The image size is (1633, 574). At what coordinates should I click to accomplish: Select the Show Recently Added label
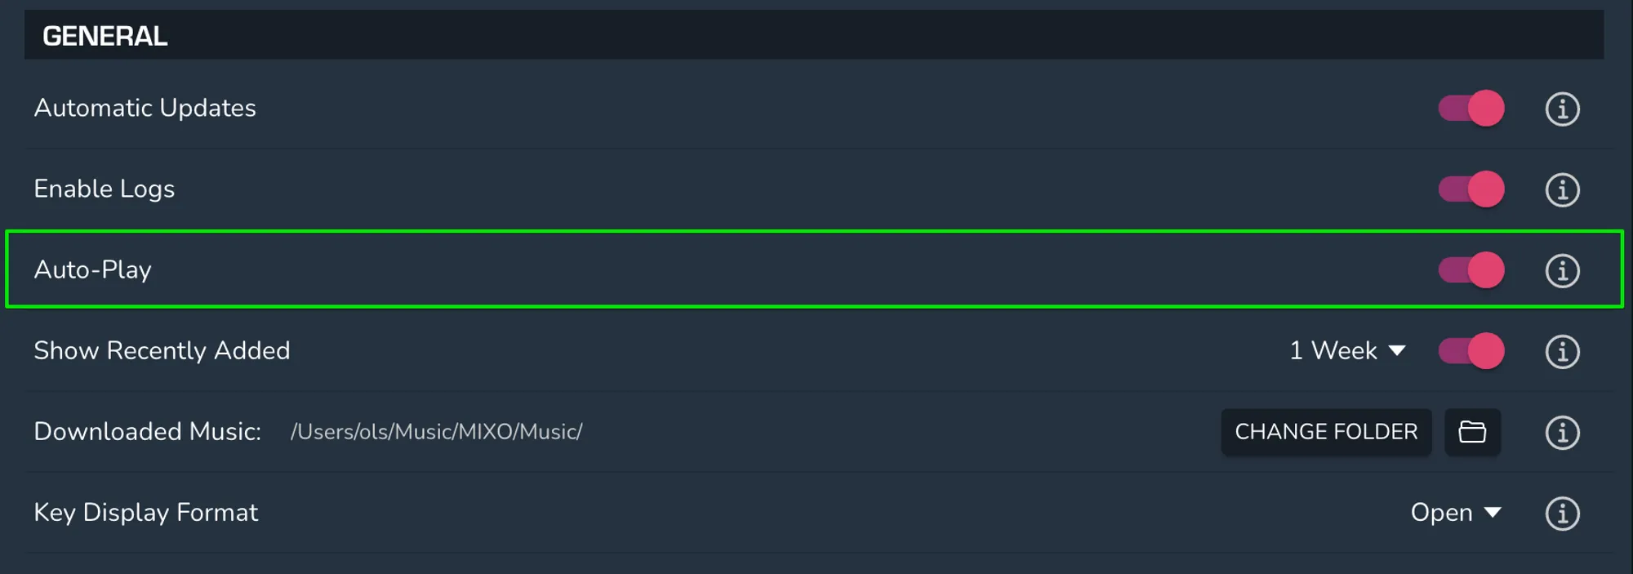click(162, 351)
